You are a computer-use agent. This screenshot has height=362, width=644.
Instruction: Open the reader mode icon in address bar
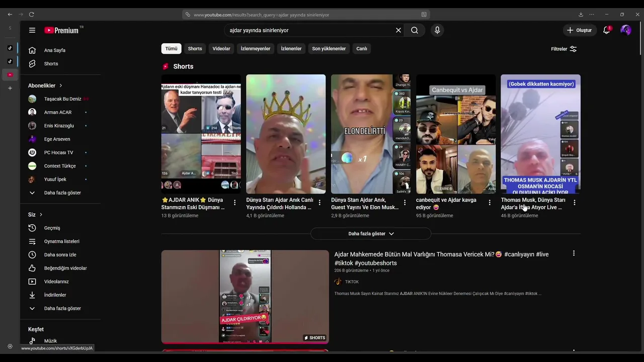tap(424, 15)
